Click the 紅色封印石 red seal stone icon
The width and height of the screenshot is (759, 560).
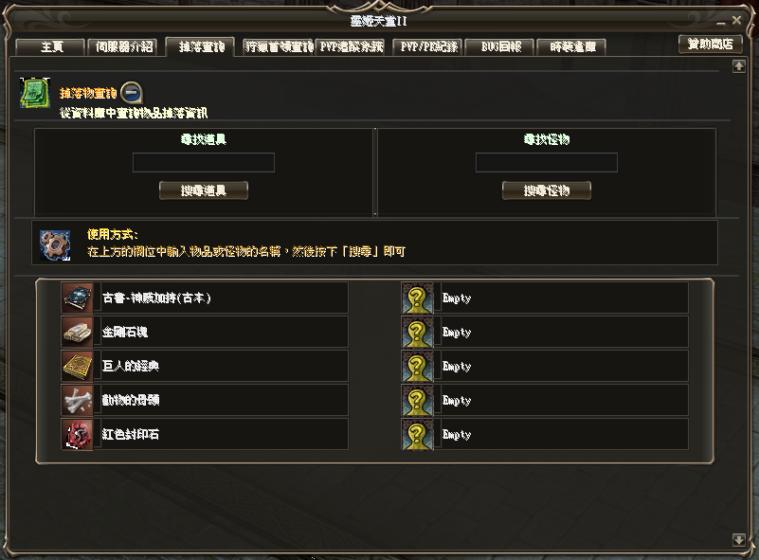tap(78, 434)
